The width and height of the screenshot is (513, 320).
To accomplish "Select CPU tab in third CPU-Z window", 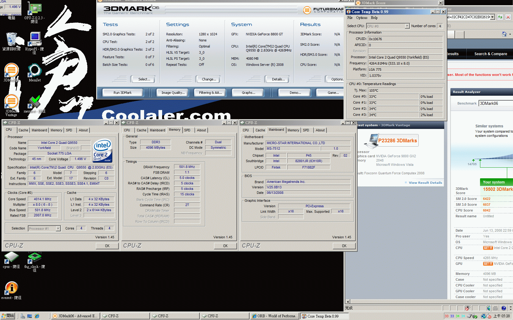I will point(246,130).
